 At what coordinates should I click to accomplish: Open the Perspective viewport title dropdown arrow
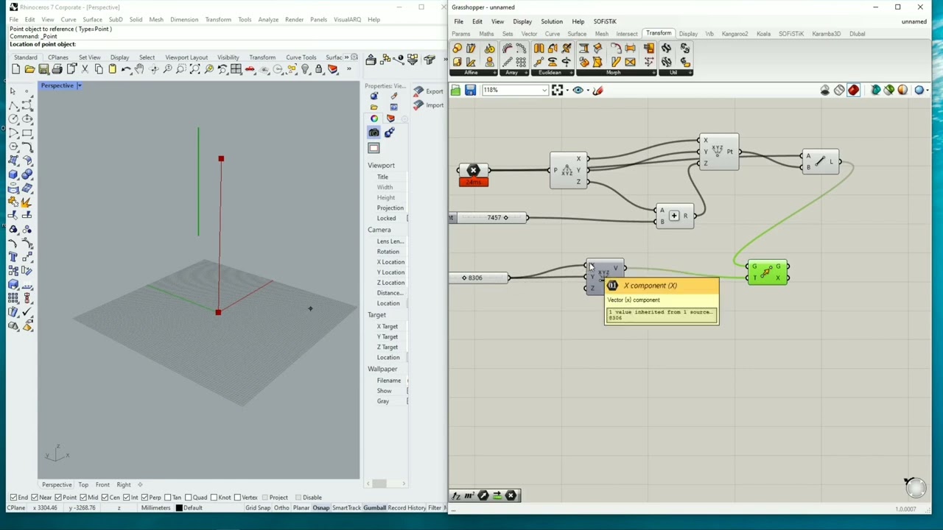point(79,85)
